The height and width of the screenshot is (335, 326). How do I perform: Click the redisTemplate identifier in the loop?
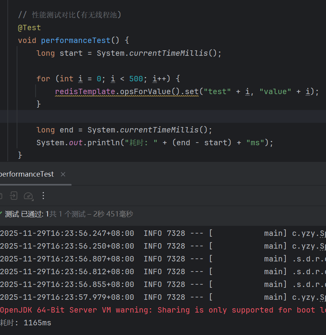click(85, 92)
